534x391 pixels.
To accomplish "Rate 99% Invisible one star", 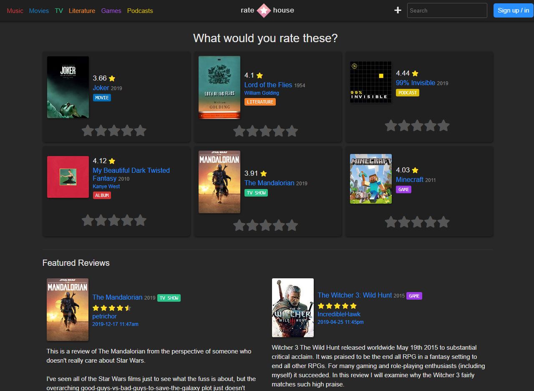I will point(390,126).
